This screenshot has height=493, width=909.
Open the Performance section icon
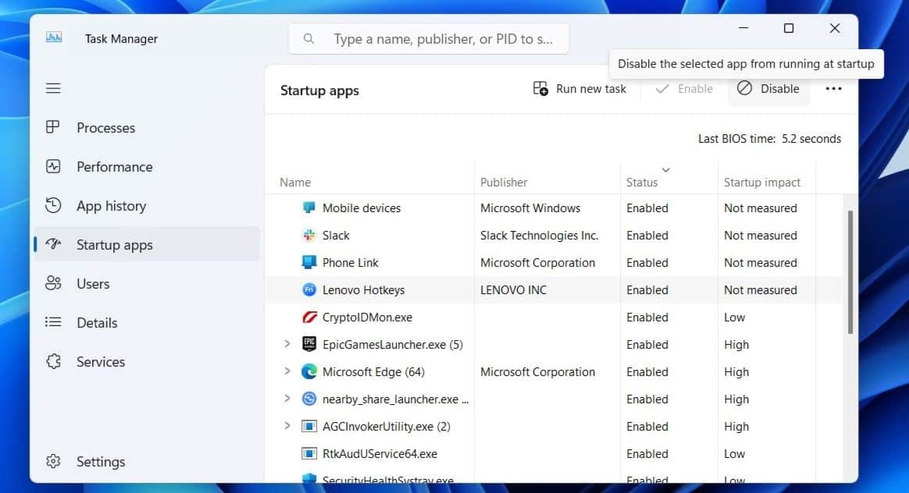pos(53,166)
